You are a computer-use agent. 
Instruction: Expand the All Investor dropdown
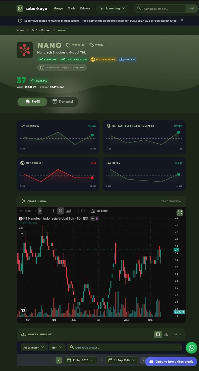[x=34, y=347]
